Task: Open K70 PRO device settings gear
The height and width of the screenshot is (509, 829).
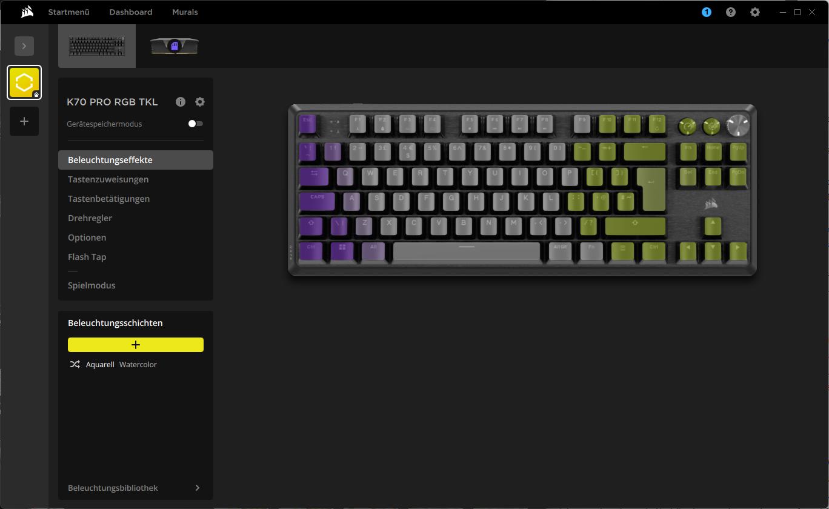Action: pos(200,102)
